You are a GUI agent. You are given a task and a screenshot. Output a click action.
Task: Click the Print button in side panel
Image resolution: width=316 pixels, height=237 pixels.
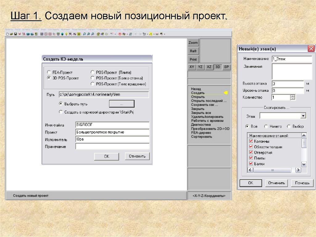tap(193, 59)
